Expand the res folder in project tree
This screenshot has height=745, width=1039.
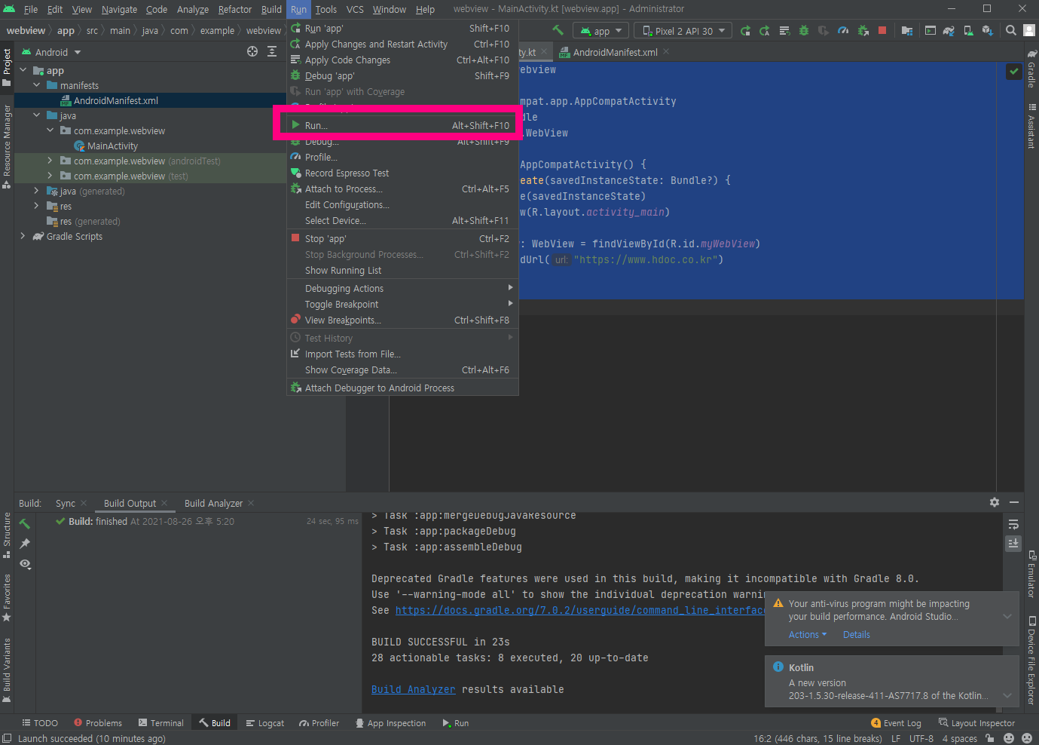point(36,206)
